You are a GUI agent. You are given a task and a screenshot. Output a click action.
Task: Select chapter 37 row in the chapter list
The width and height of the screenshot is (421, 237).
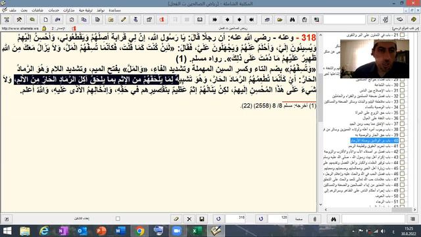click(374, 124)
